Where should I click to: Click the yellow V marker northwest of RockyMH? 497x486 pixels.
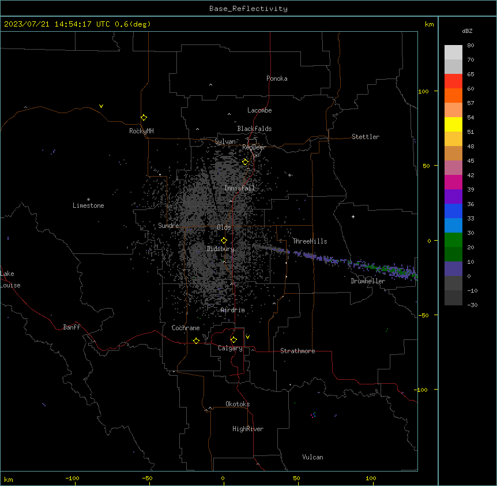click(x=101, y=106)
